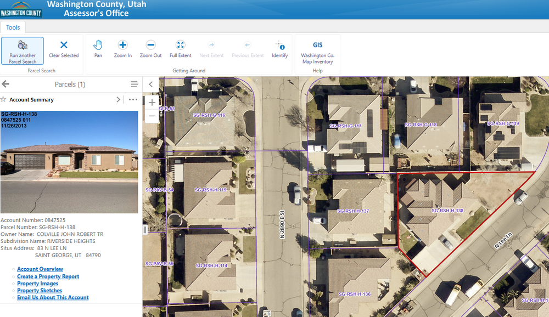Select the Pan hand tool
The image size is (549, 317).
(x=98, y=48)
